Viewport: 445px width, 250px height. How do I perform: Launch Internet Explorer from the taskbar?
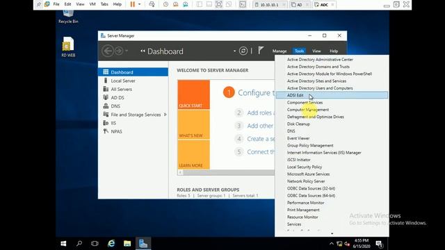click(x=111, y=244)
